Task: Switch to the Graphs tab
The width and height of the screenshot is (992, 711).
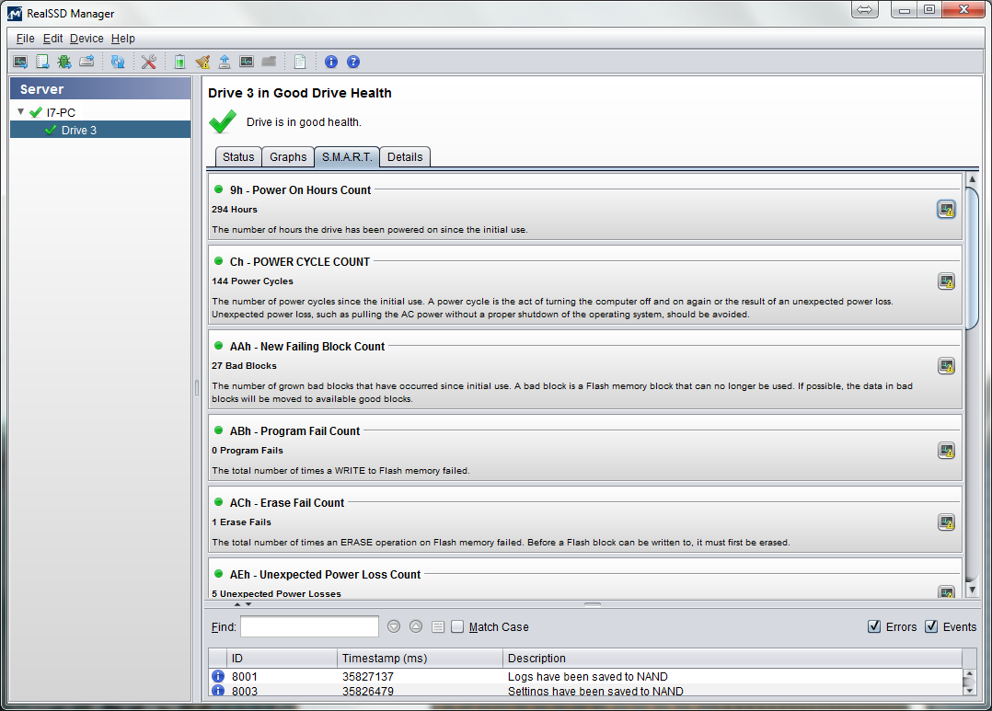Action: point(288,157)
